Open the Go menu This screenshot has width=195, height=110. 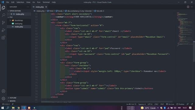[34, 2]
